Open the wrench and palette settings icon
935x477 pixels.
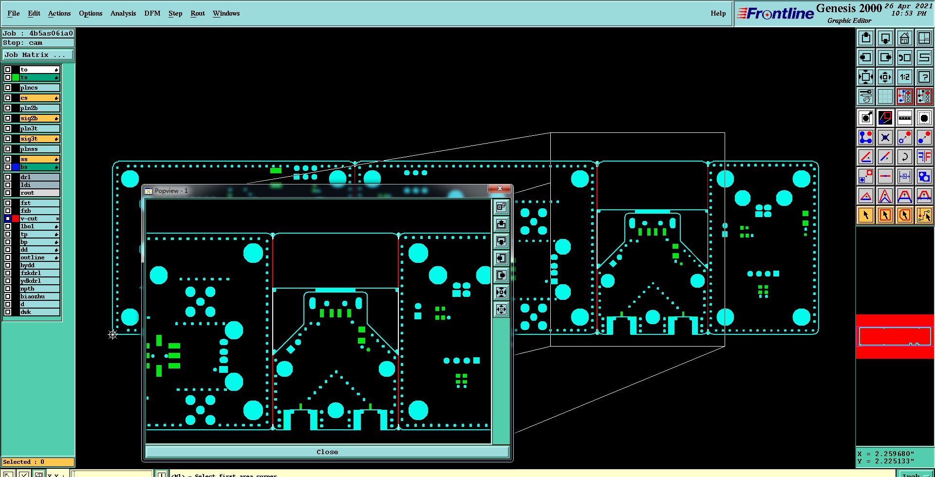(866, 96)
